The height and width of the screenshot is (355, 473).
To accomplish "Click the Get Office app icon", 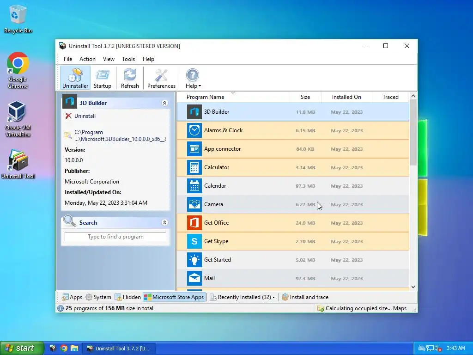I will 194,223.
